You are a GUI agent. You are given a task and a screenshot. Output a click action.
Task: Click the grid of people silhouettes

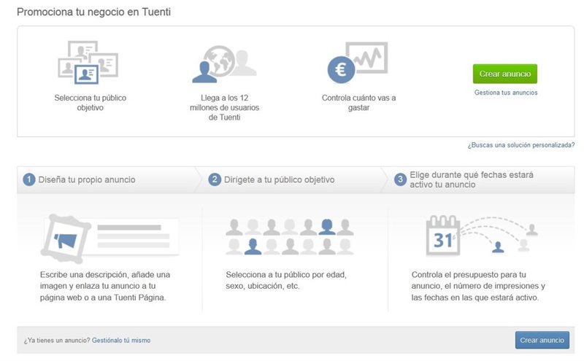(x=290, y=236)
